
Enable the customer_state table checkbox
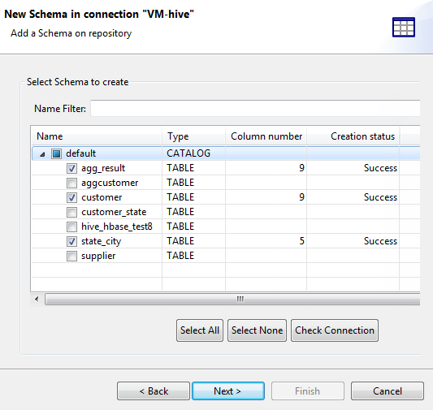pos(71,212)
